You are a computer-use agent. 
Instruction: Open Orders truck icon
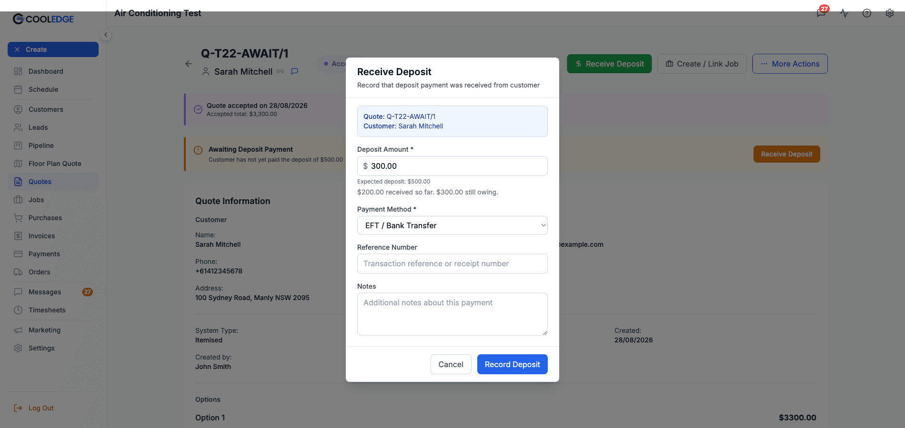pos(18,272)
